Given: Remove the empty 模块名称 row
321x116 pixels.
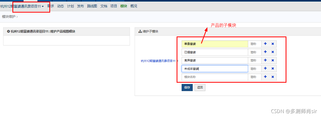Looking at the screenshot, I should [273, 77].
